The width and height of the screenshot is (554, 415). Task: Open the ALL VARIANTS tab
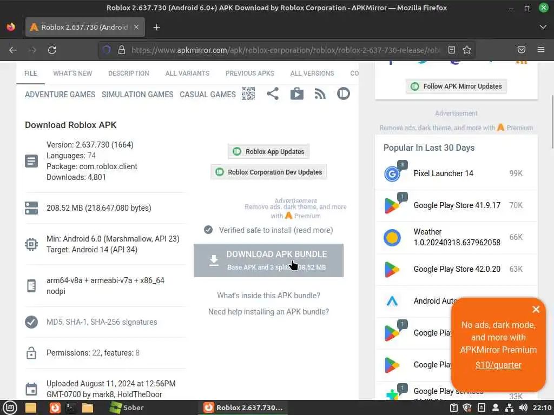pyautogui.click(x=187, y=73)
